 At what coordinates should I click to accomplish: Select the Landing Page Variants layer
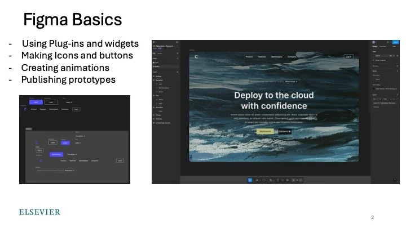point(163,123)
